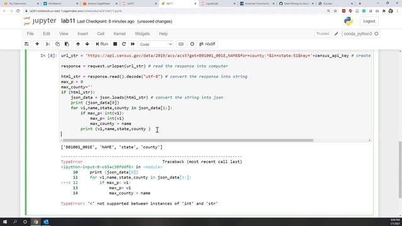The image size is (402, 226).
Task: Click the kernel status circle indicator
Action: (376, 33)
